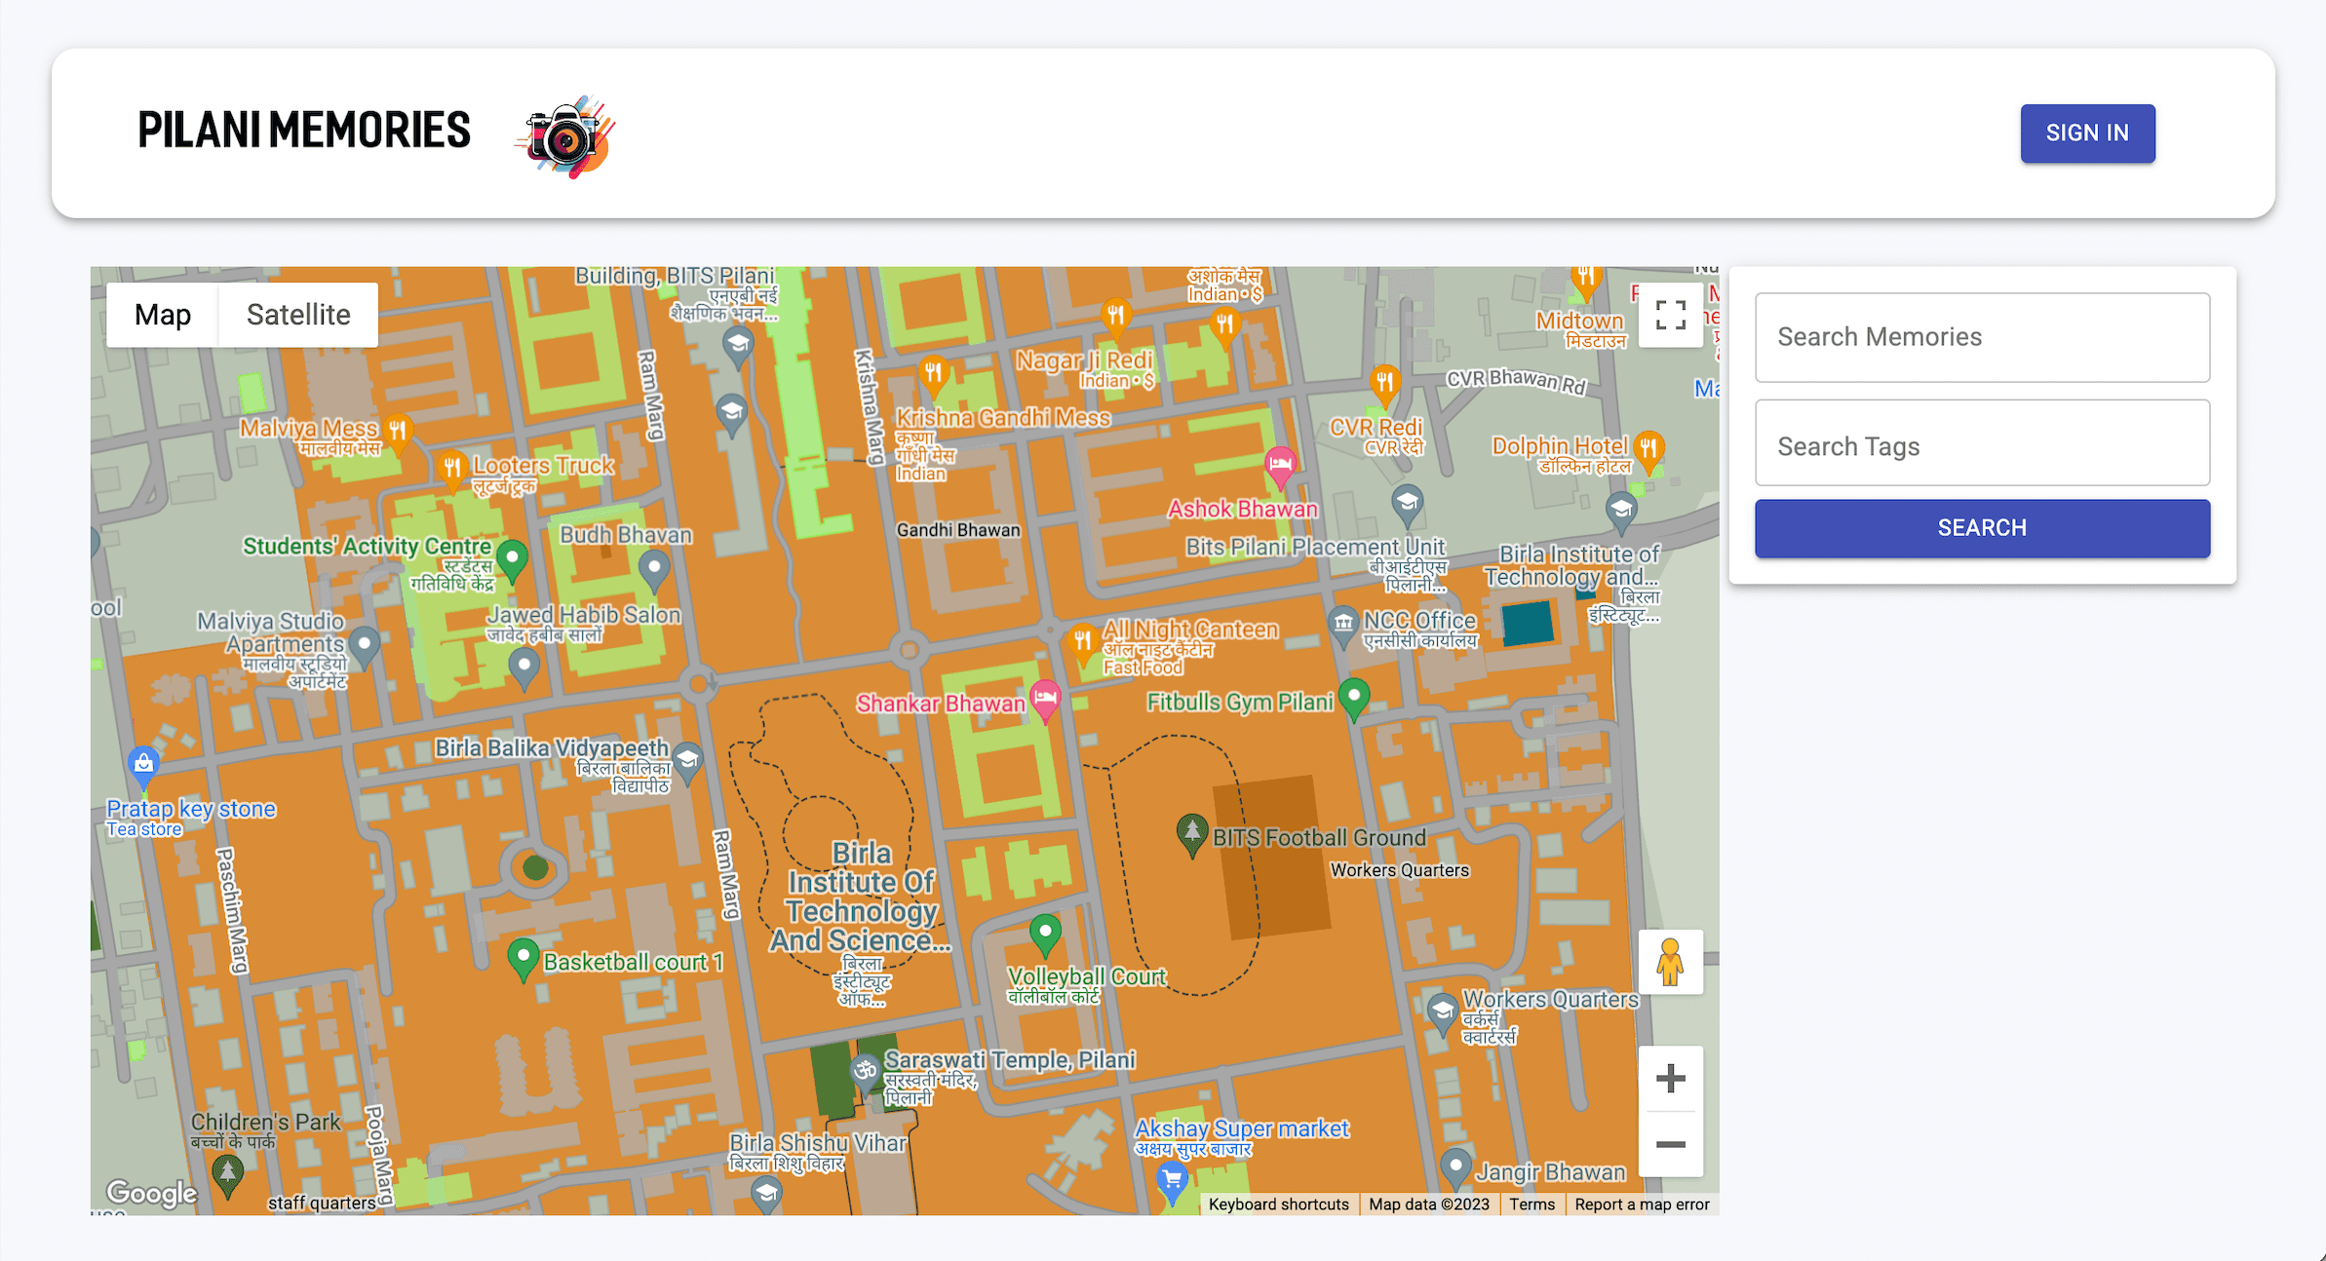The image size is (2326, 1261).
Task: Click the Jawed Habib Salon marker
Action: pyautogui.click(x=524, y=669)
